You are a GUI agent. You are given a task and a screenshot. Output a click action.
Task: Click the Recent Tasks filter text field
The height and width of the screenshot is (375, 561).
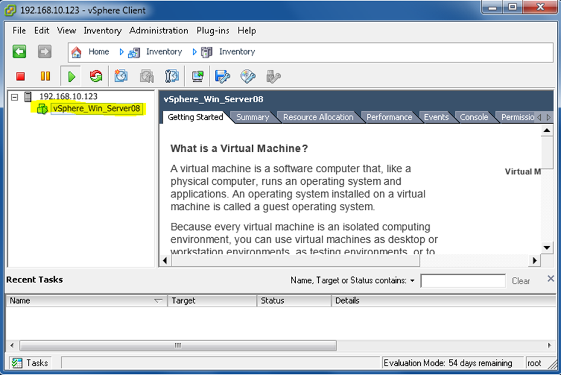pos(463,281)
